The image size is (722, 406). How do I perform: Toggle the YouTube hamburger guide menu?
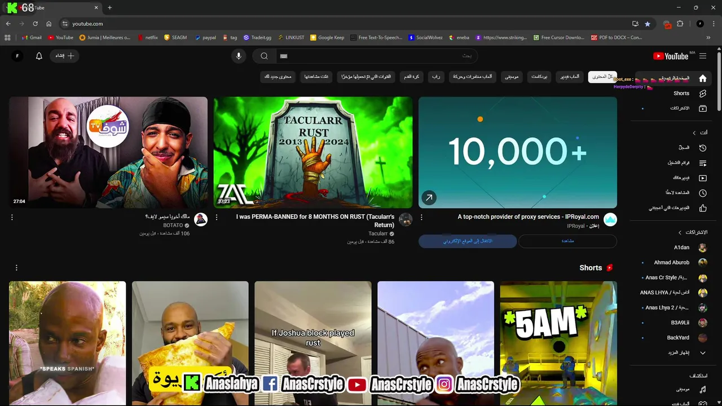(703, 56)
